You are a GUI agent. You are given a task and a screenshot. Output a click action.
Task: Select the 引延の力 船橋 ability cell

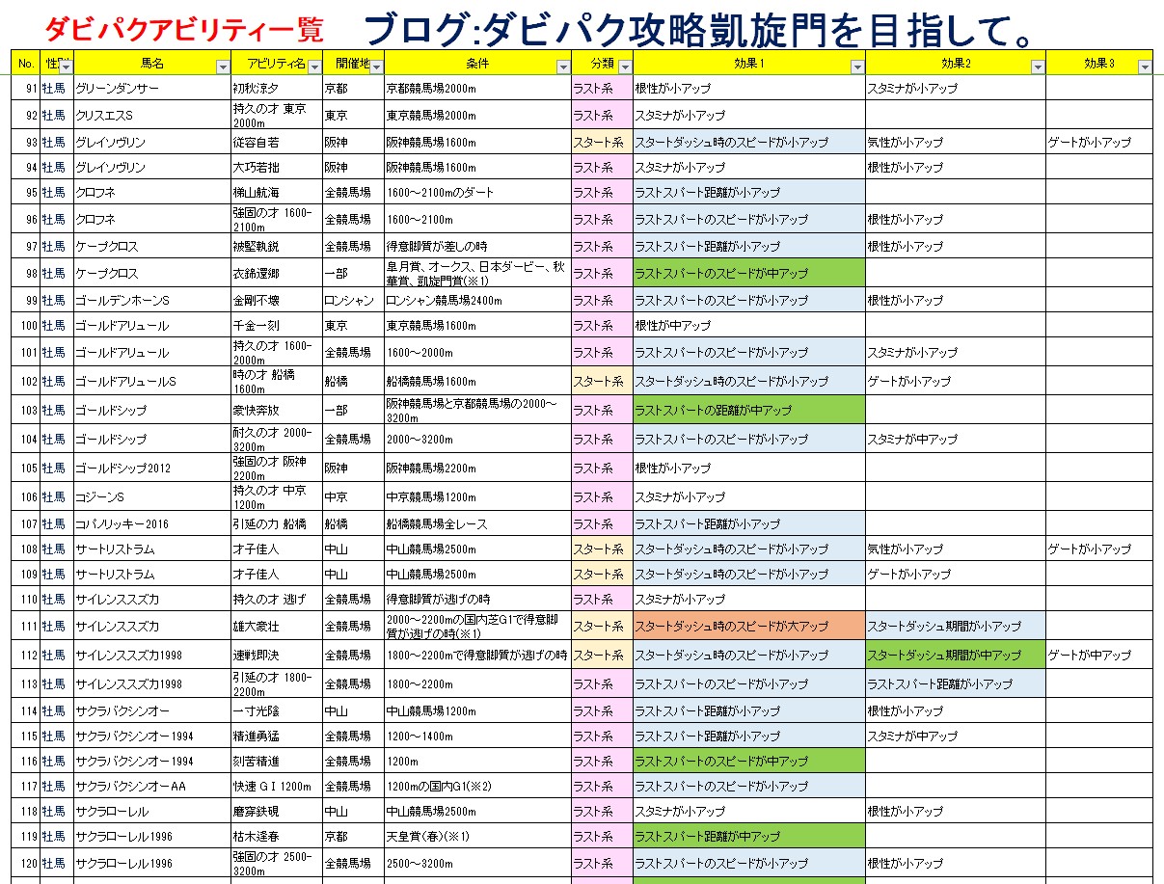point(277,523)
